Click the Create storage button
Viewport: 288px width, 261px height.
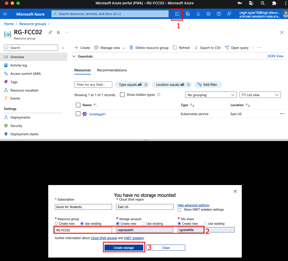click(x=123, y=248)
